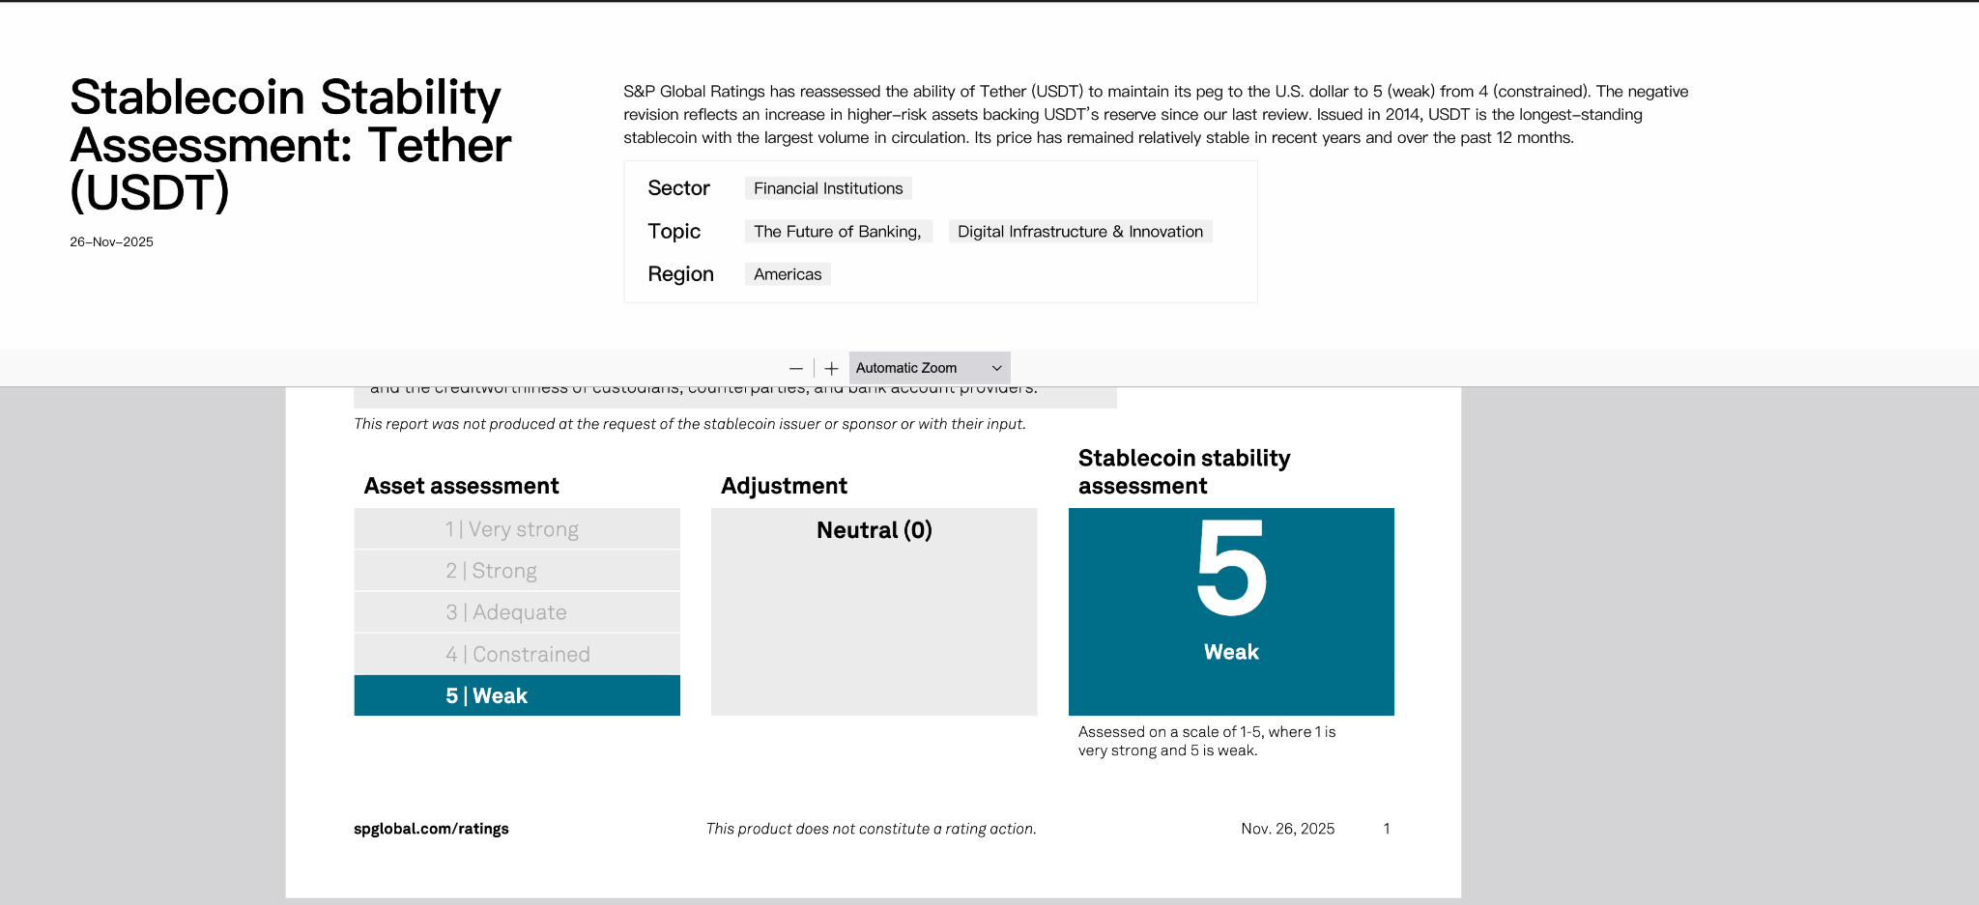1979x905 pixels.
Task: Click the Asset assessment heading
Action: (461, 486)
